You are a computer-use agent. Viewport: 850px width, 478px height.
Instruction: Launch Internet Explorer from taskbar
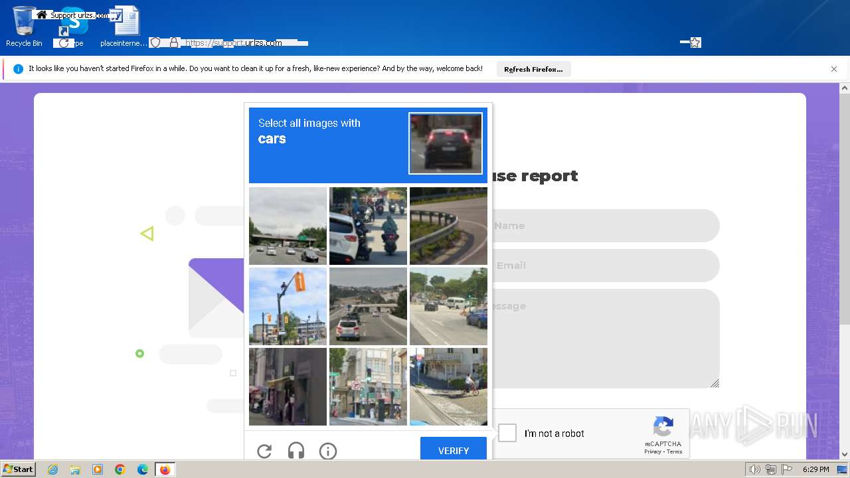(52, 469)
